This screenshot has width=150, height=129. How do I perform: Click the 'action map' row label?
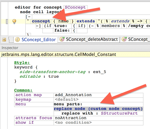coord(29,95)
